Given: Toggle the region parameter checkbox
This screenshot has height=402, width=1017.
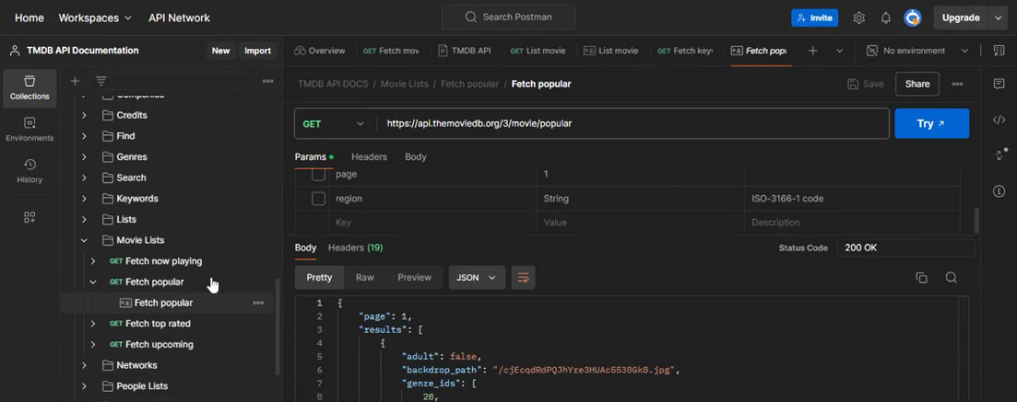Looking at the screenshot, I should 318,199.
